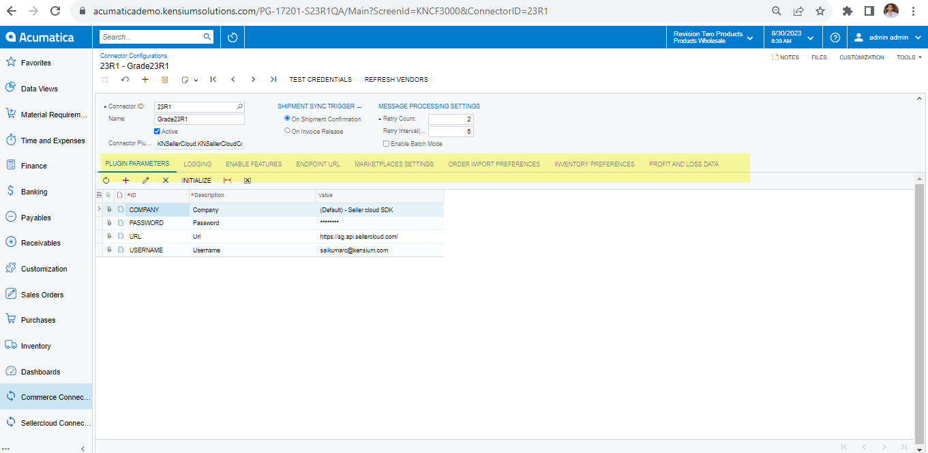Open the clipboard dropdown arrow
This screenshot has width=928, height=453.
tap(196, 81)
